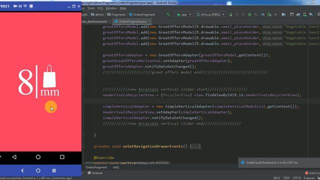Click the menu lines icon in the blue bottom bar
The height and width of the screenshot is (180, 320).
(54, 170)
